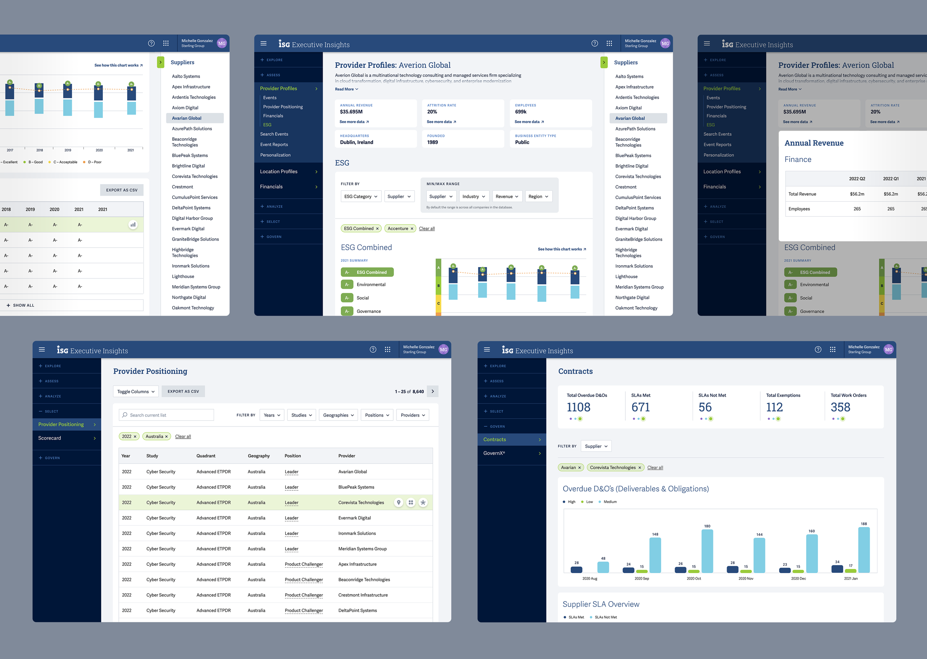Select Environmental A- rating badge in center window
Image resolution: width=927 pixels, height=659 pixels.
(347, 285)
